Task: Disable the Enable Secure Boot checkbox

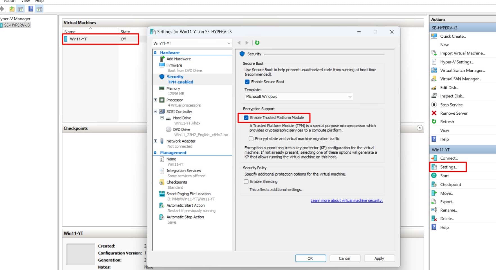Action: click(x=247, y=81)
